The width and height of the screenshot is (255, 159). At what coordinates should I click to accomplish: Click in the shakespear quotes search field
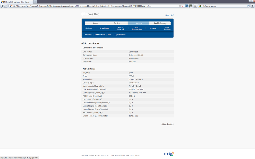point(224,6)
